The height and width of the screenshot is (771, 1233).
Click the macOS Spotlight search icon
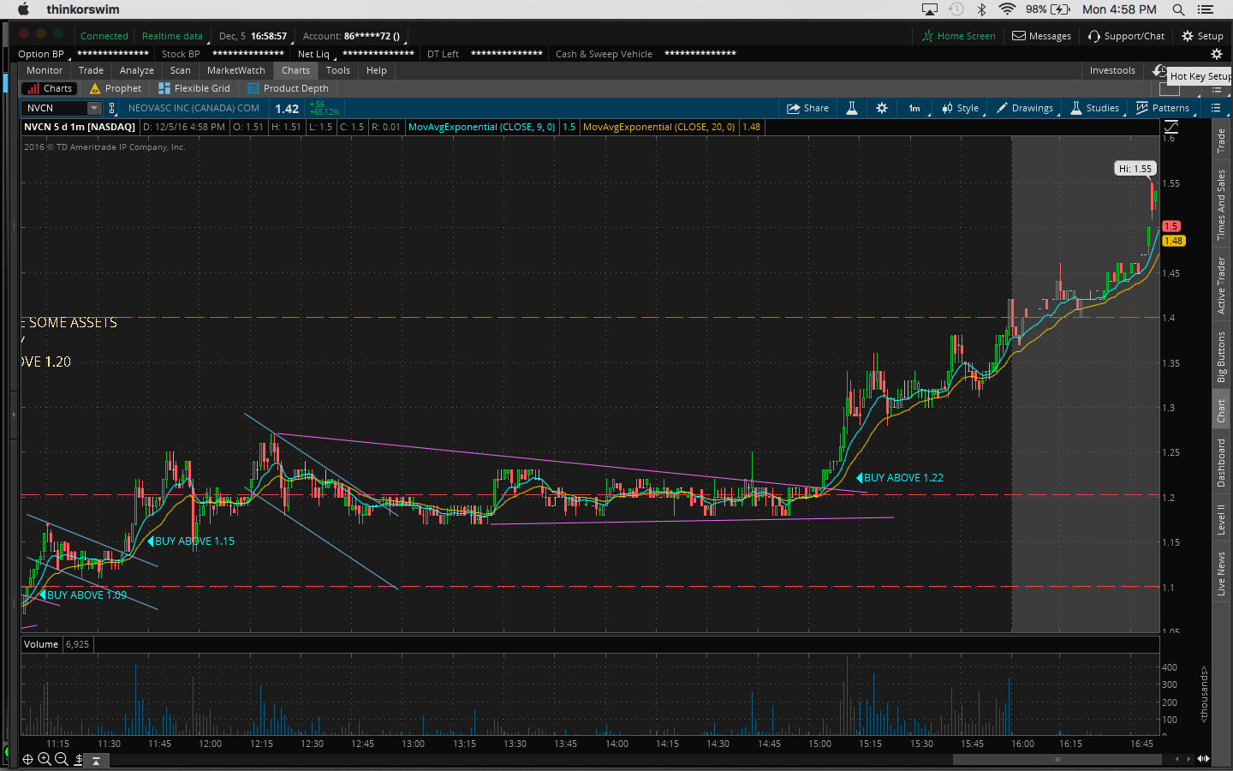point(1178,9)
